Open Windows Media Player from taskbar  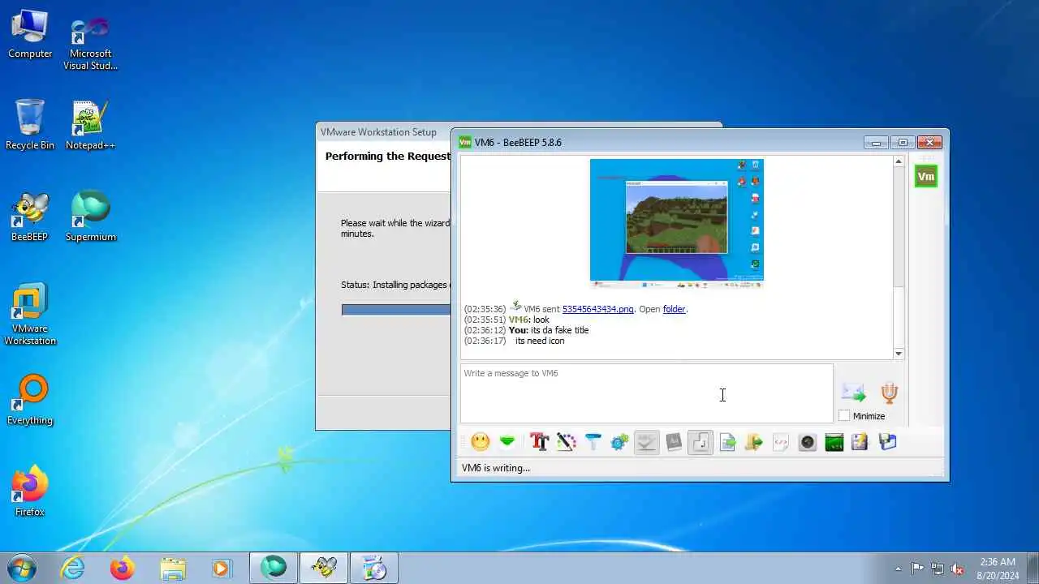222,569
